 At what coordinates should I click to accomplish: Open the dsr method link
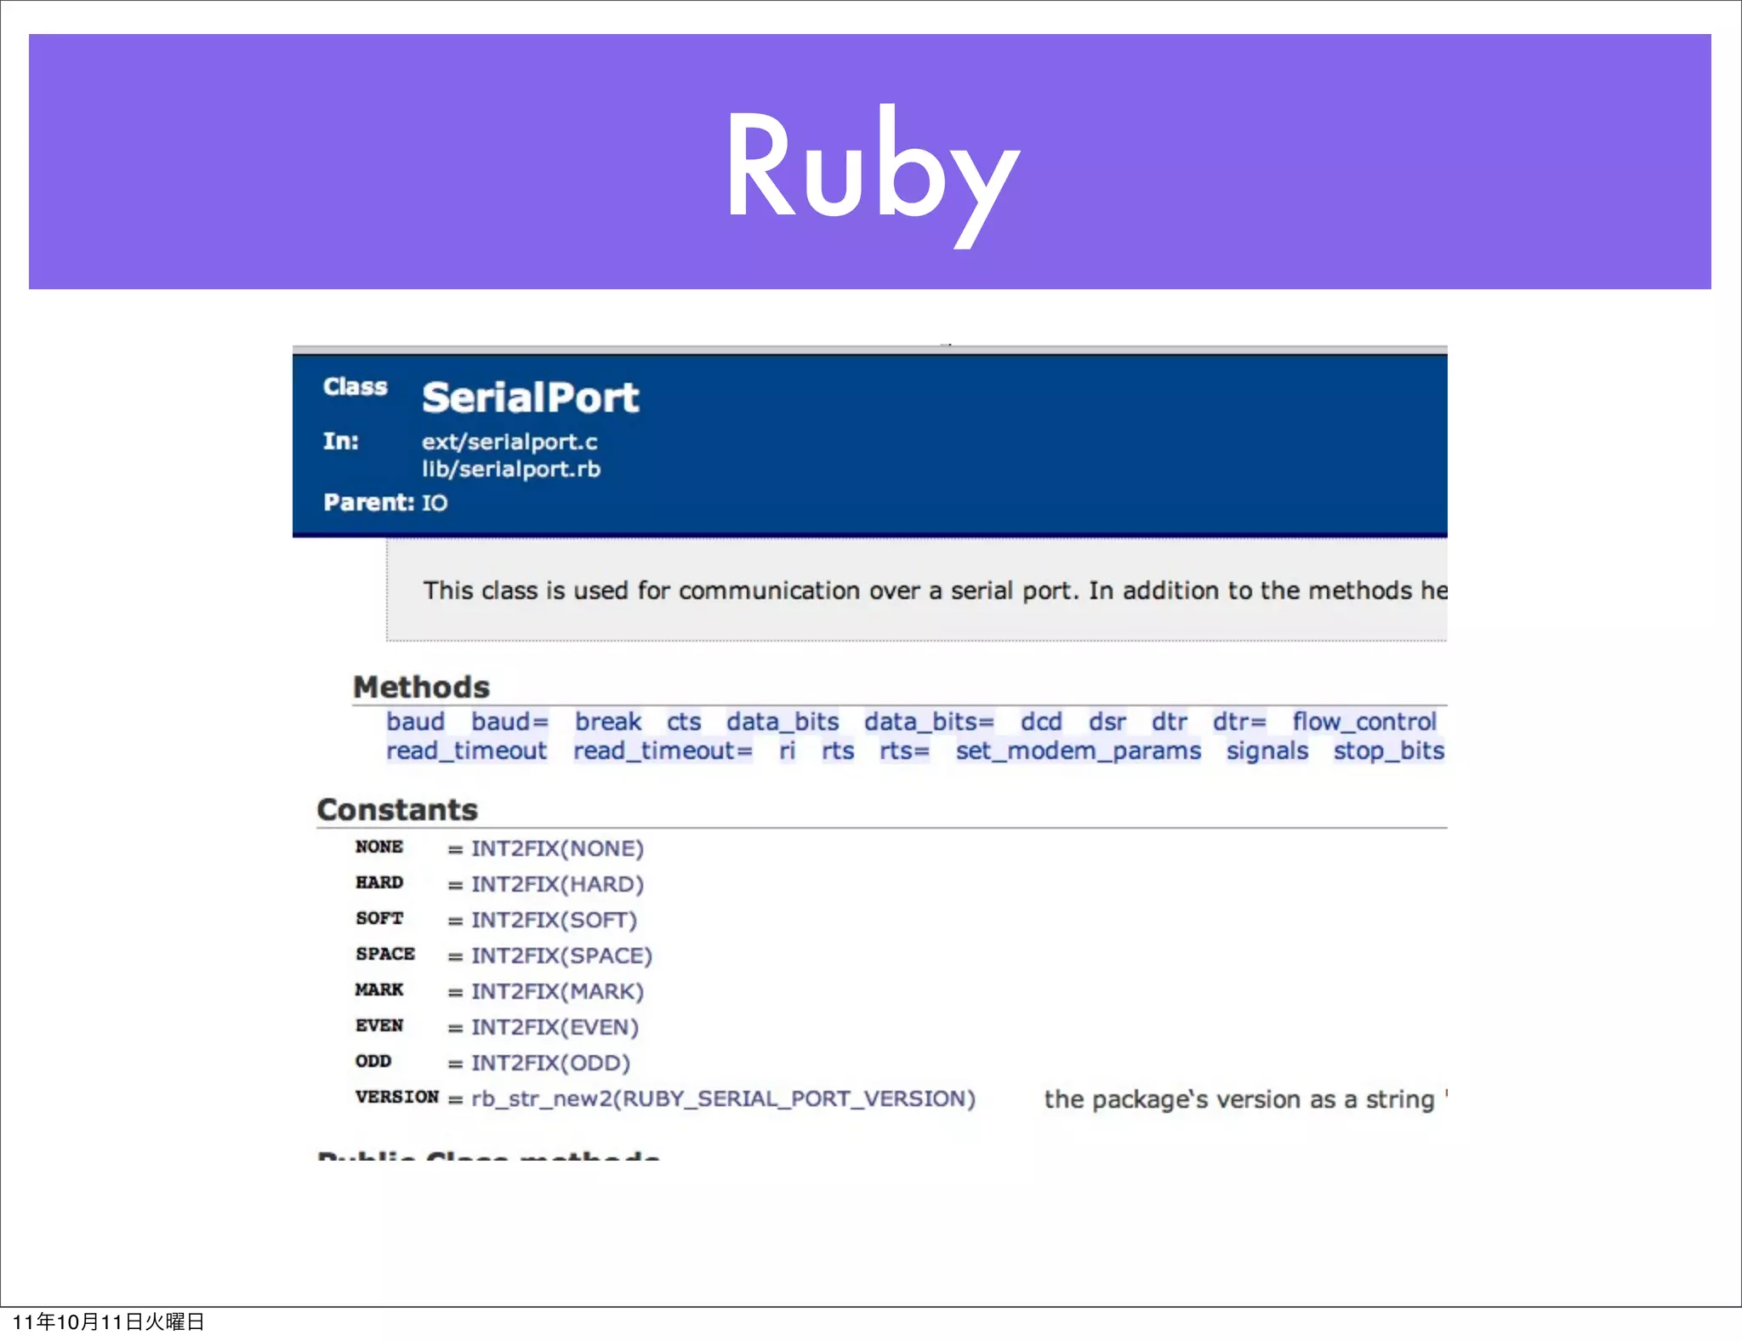click(1107, 722)
